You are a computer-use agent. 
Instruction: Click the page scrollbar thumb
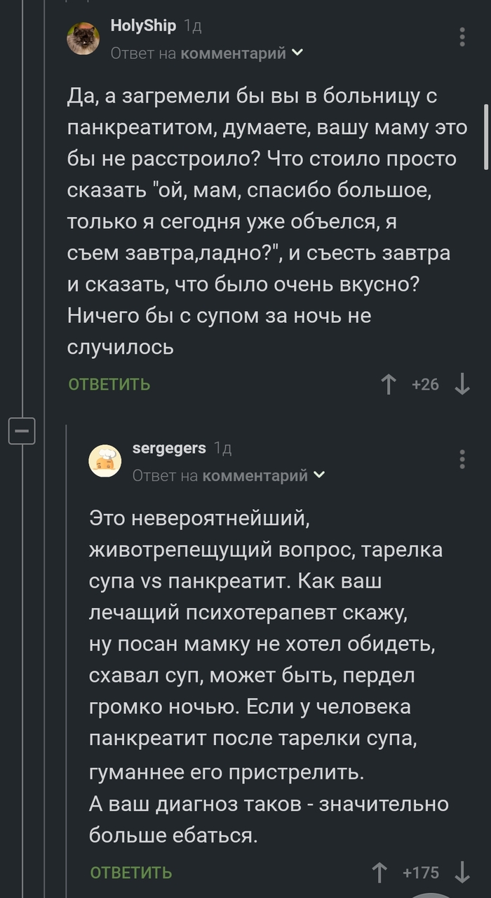pos(486,137)
